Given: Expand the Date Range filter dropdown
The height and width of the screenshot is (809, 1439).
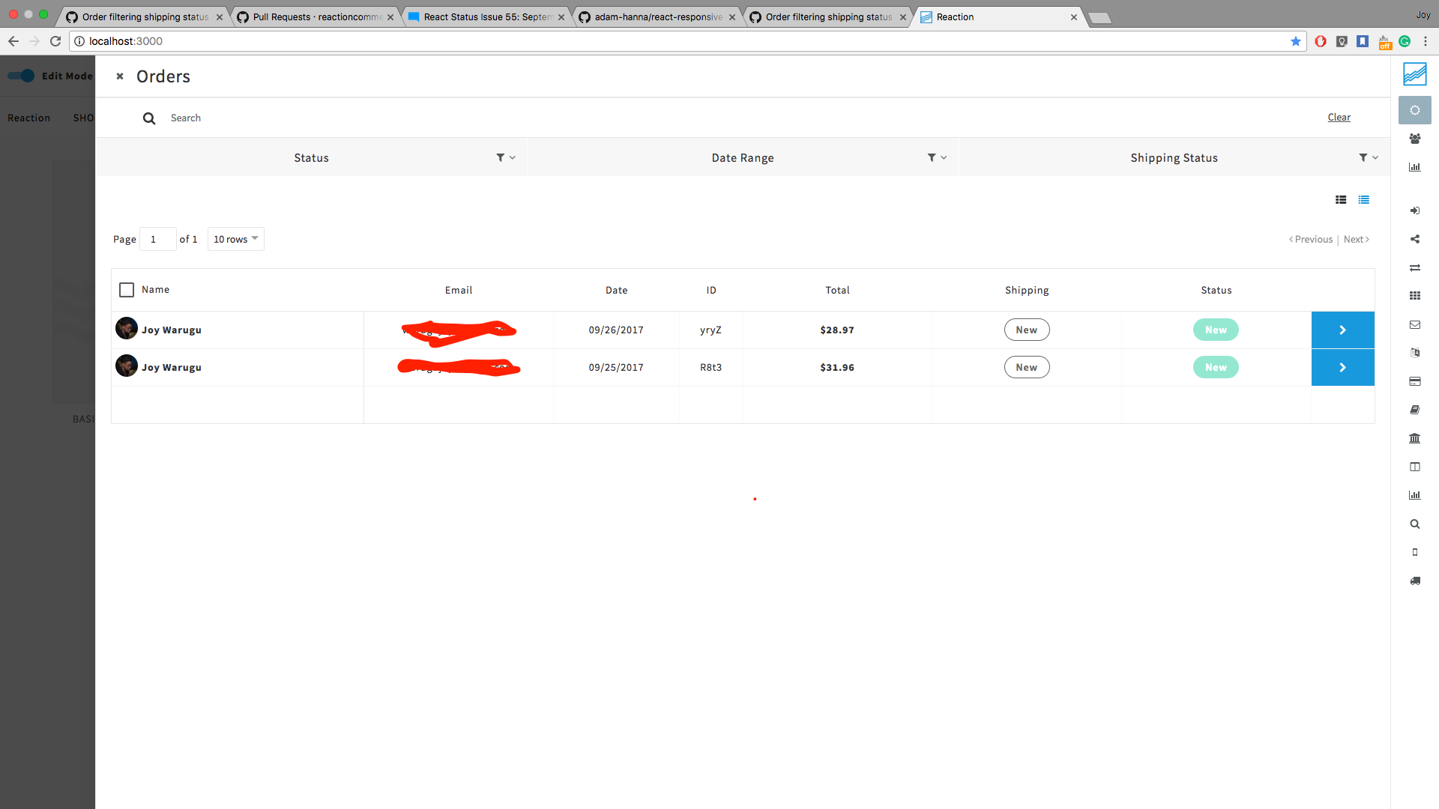Looking at the screenshot, I should click(x=938, y=157).
